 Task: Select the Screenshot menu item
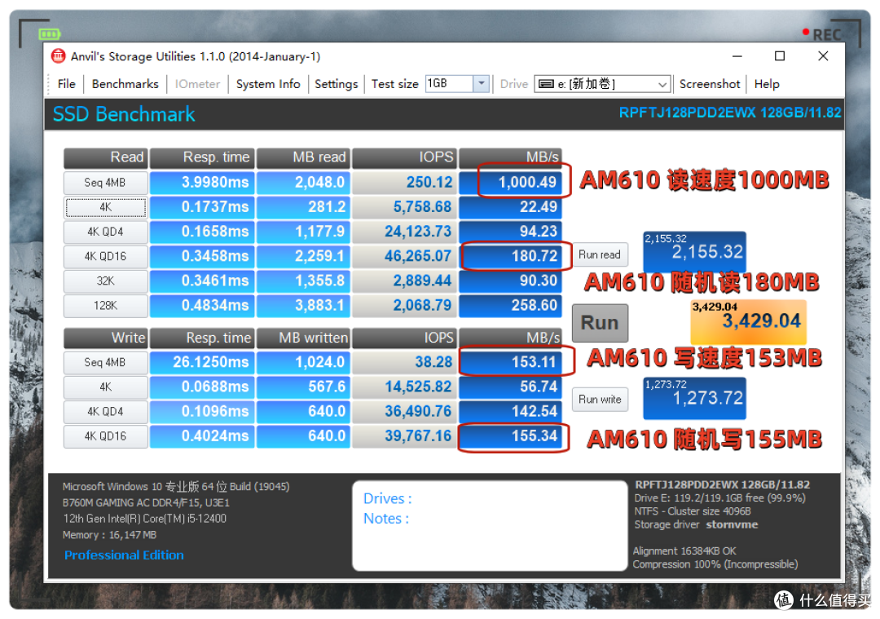pos(710,83)
